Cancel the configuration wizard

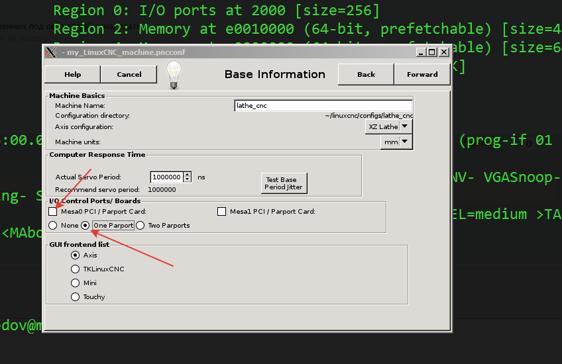(x=129, y=74)
